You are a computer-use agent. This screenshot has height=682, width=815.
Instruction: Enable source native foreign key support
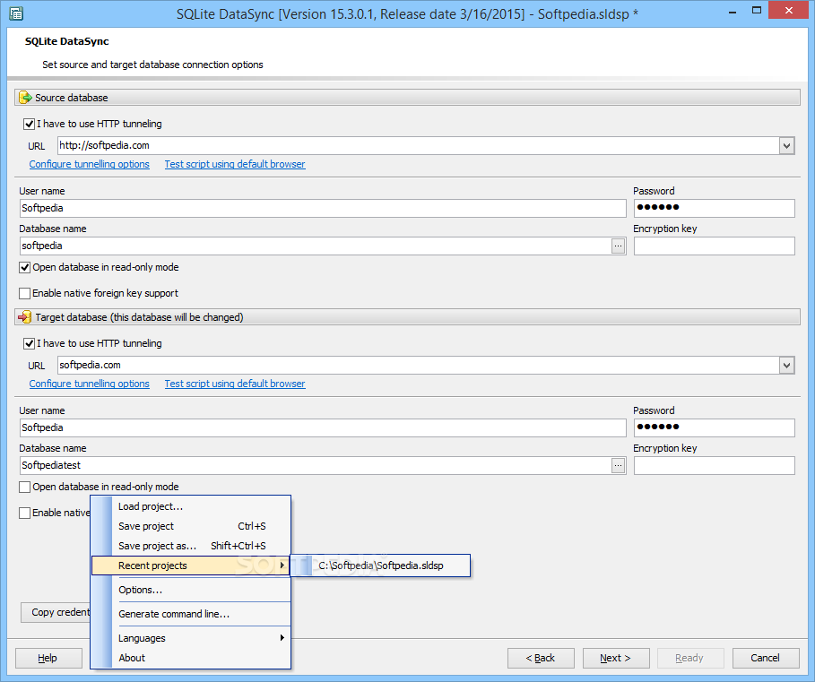pyautogui.click(x=24, y=293)
